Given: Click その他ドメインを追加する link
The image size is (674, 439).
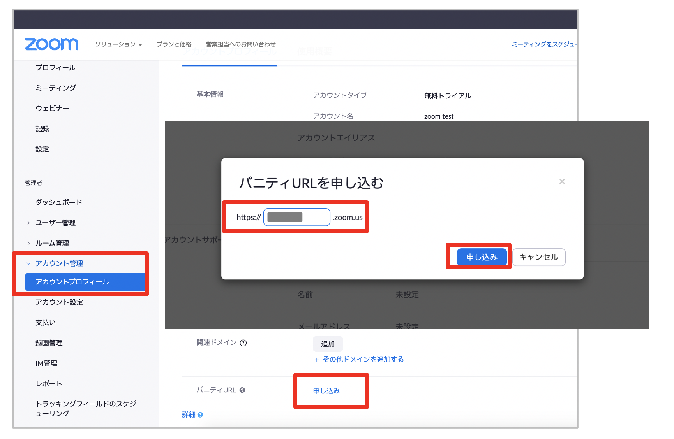Looking at the screenshot, I should point(359,359).
